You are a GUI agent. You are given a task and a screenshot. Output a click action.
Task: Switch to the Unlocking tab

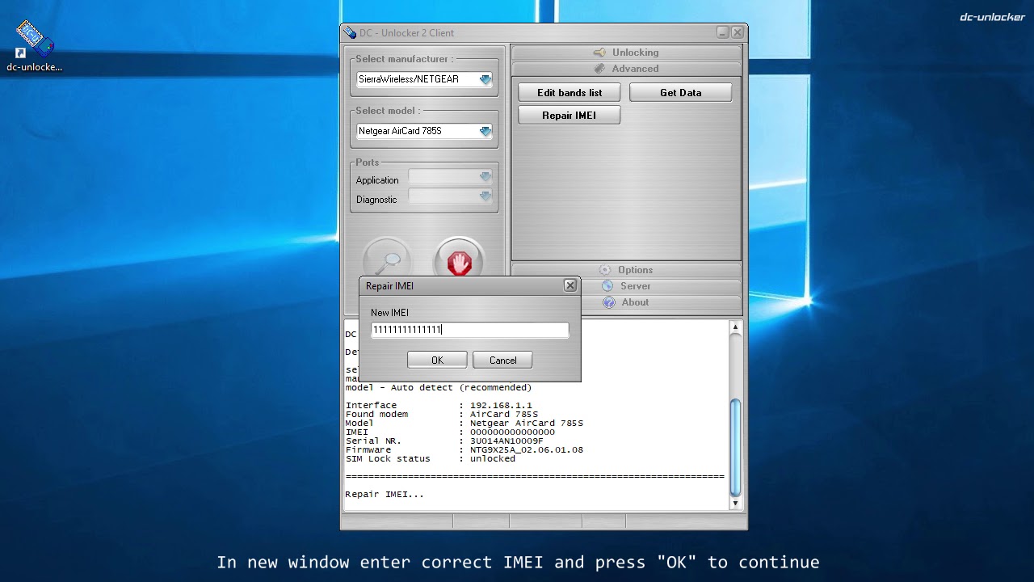(626, 53)
